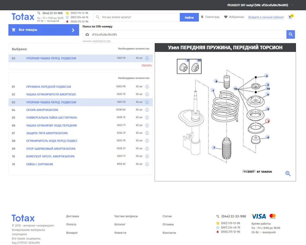Click the VIN search magnifier button
306x245 pixels.
click(x=291, y=34)
